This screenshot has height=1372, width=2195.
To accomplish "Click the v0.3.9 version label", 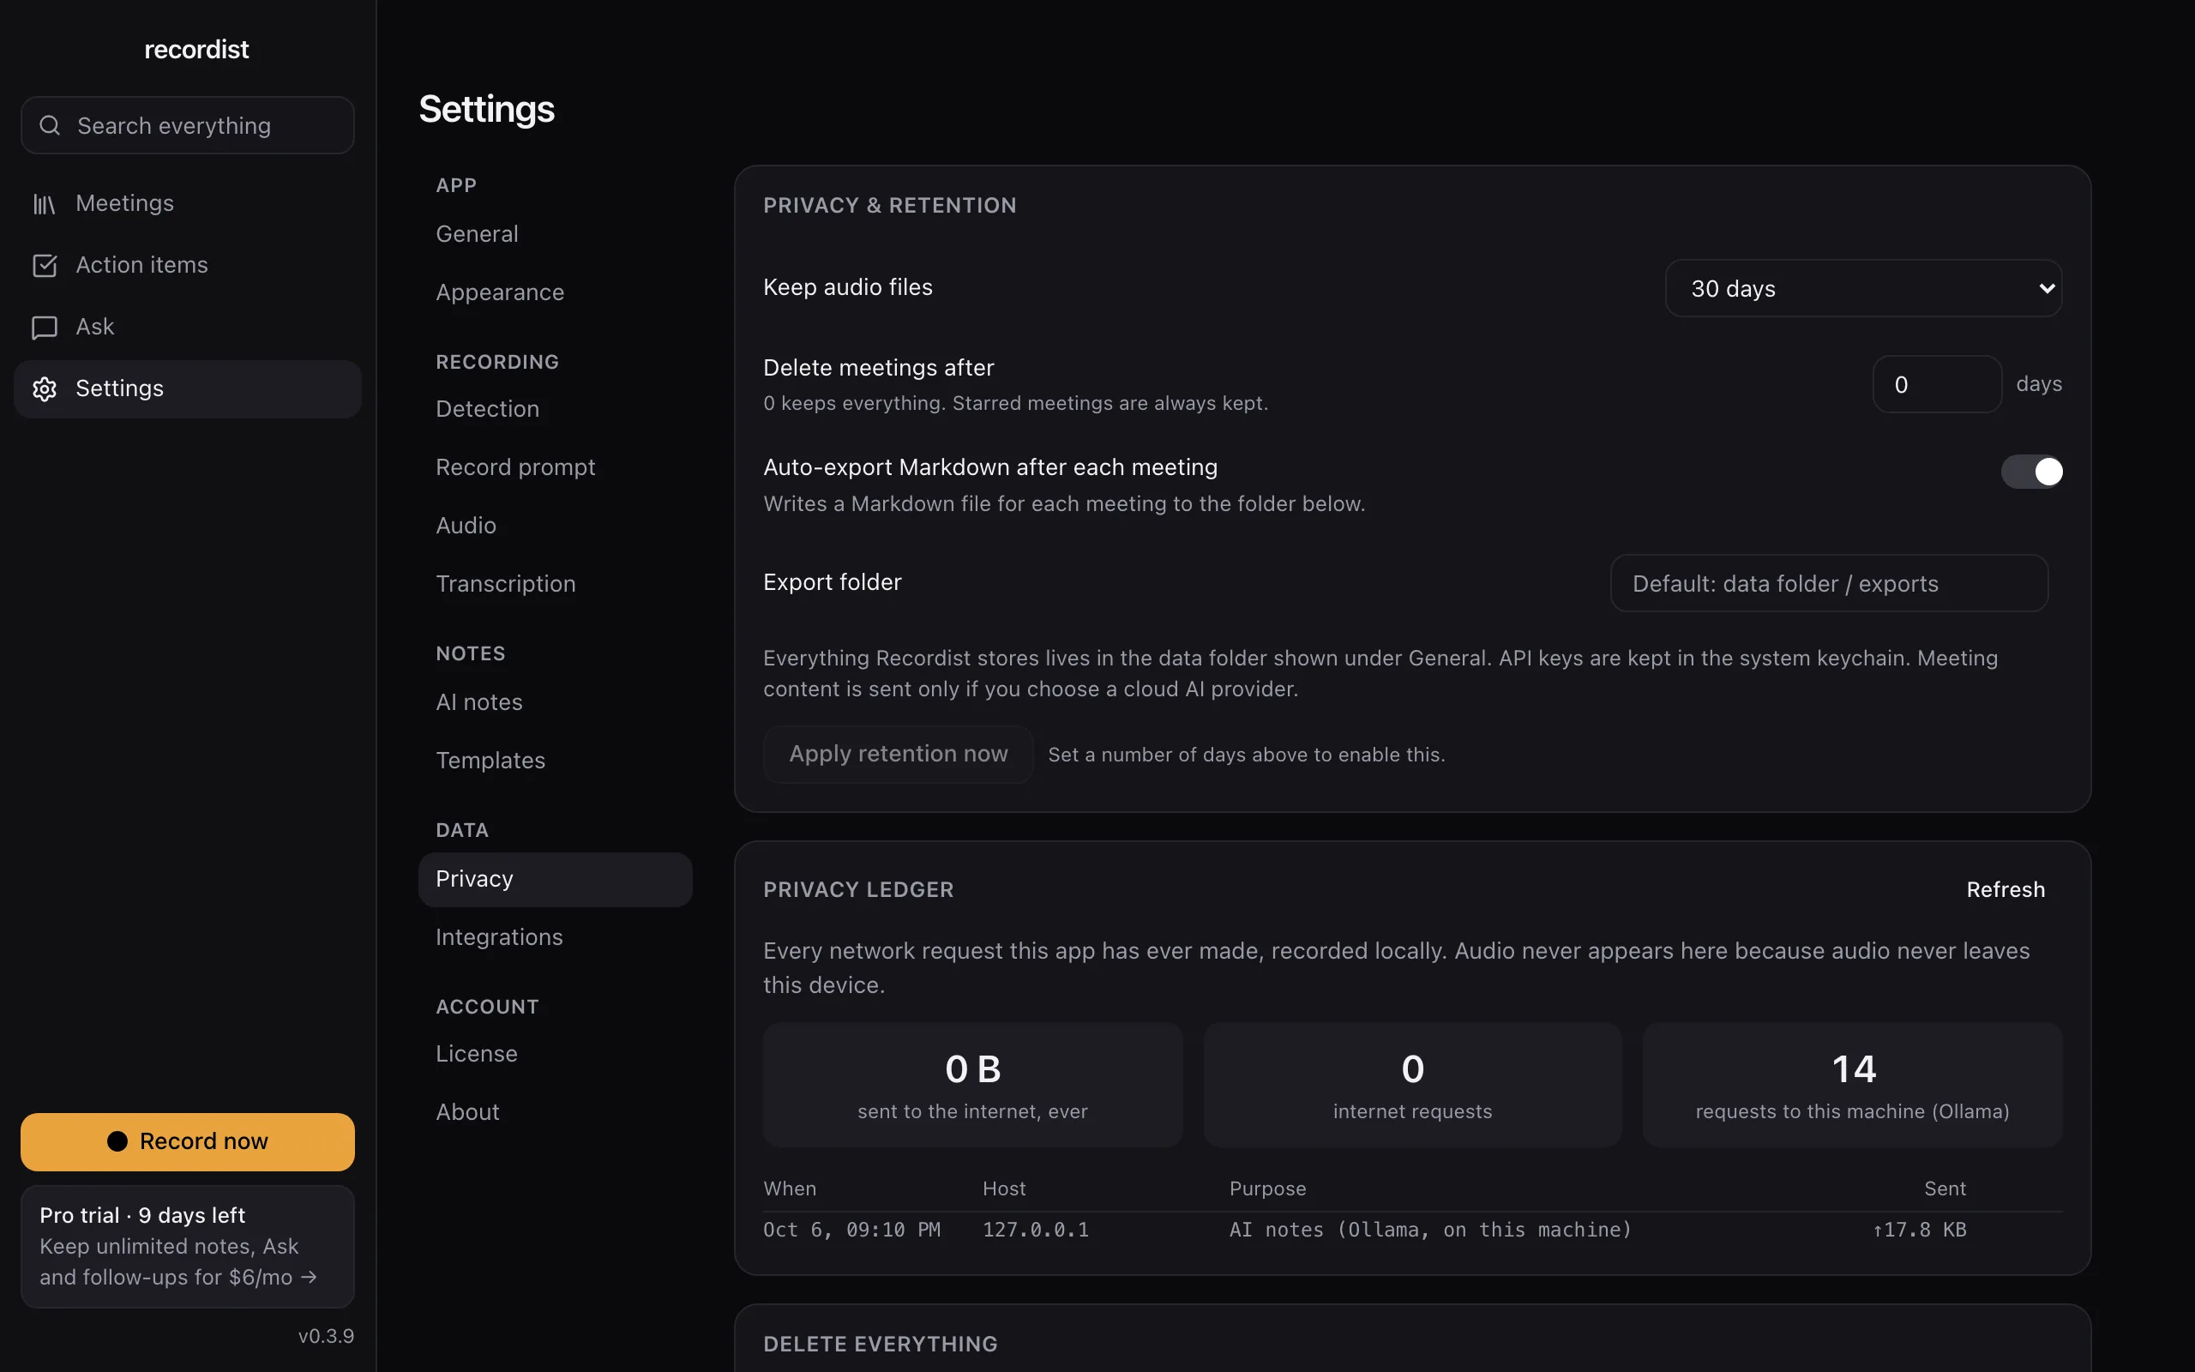I will 327,1337.
